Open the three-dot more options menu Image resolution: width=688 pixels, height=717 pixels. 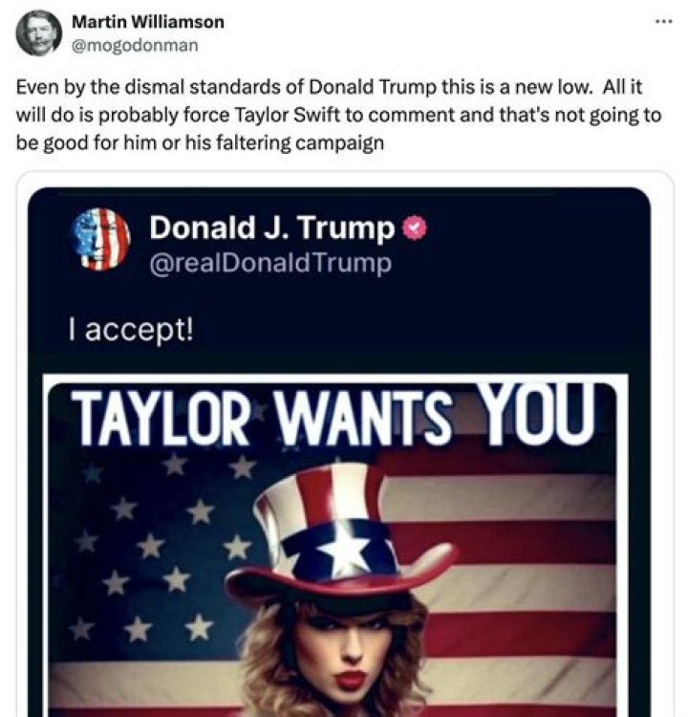pos(664,21)
